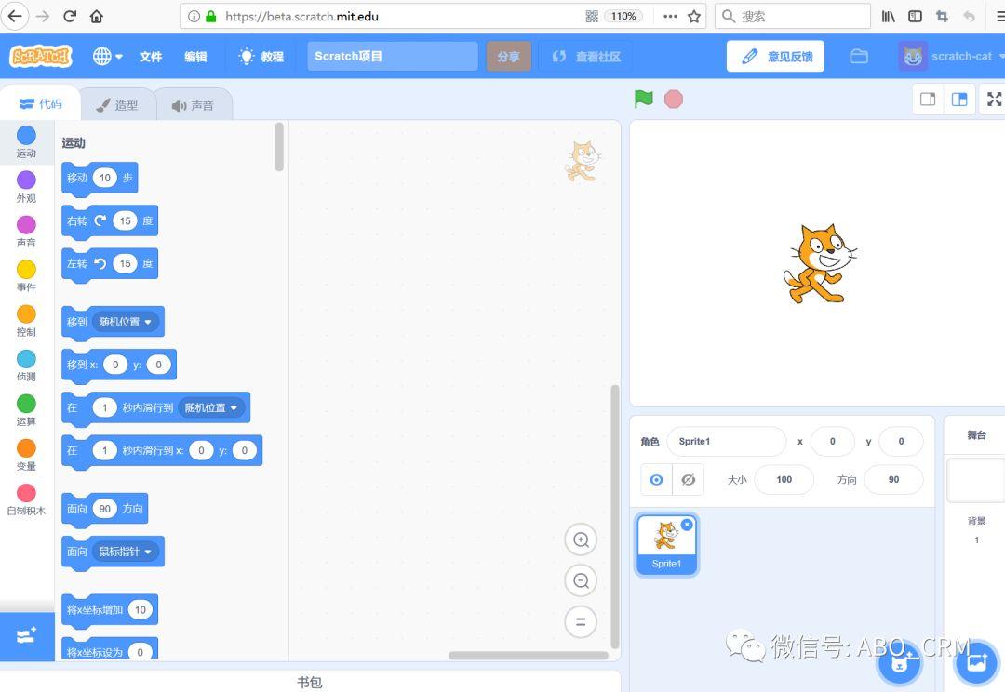This screenshot has height=692, width=1005.
Task: Switch to small stage layout
Action: pos(928,99)
